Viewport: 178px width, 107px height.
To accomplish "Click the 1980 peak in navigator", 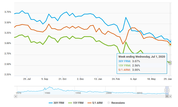I will 50,87.
